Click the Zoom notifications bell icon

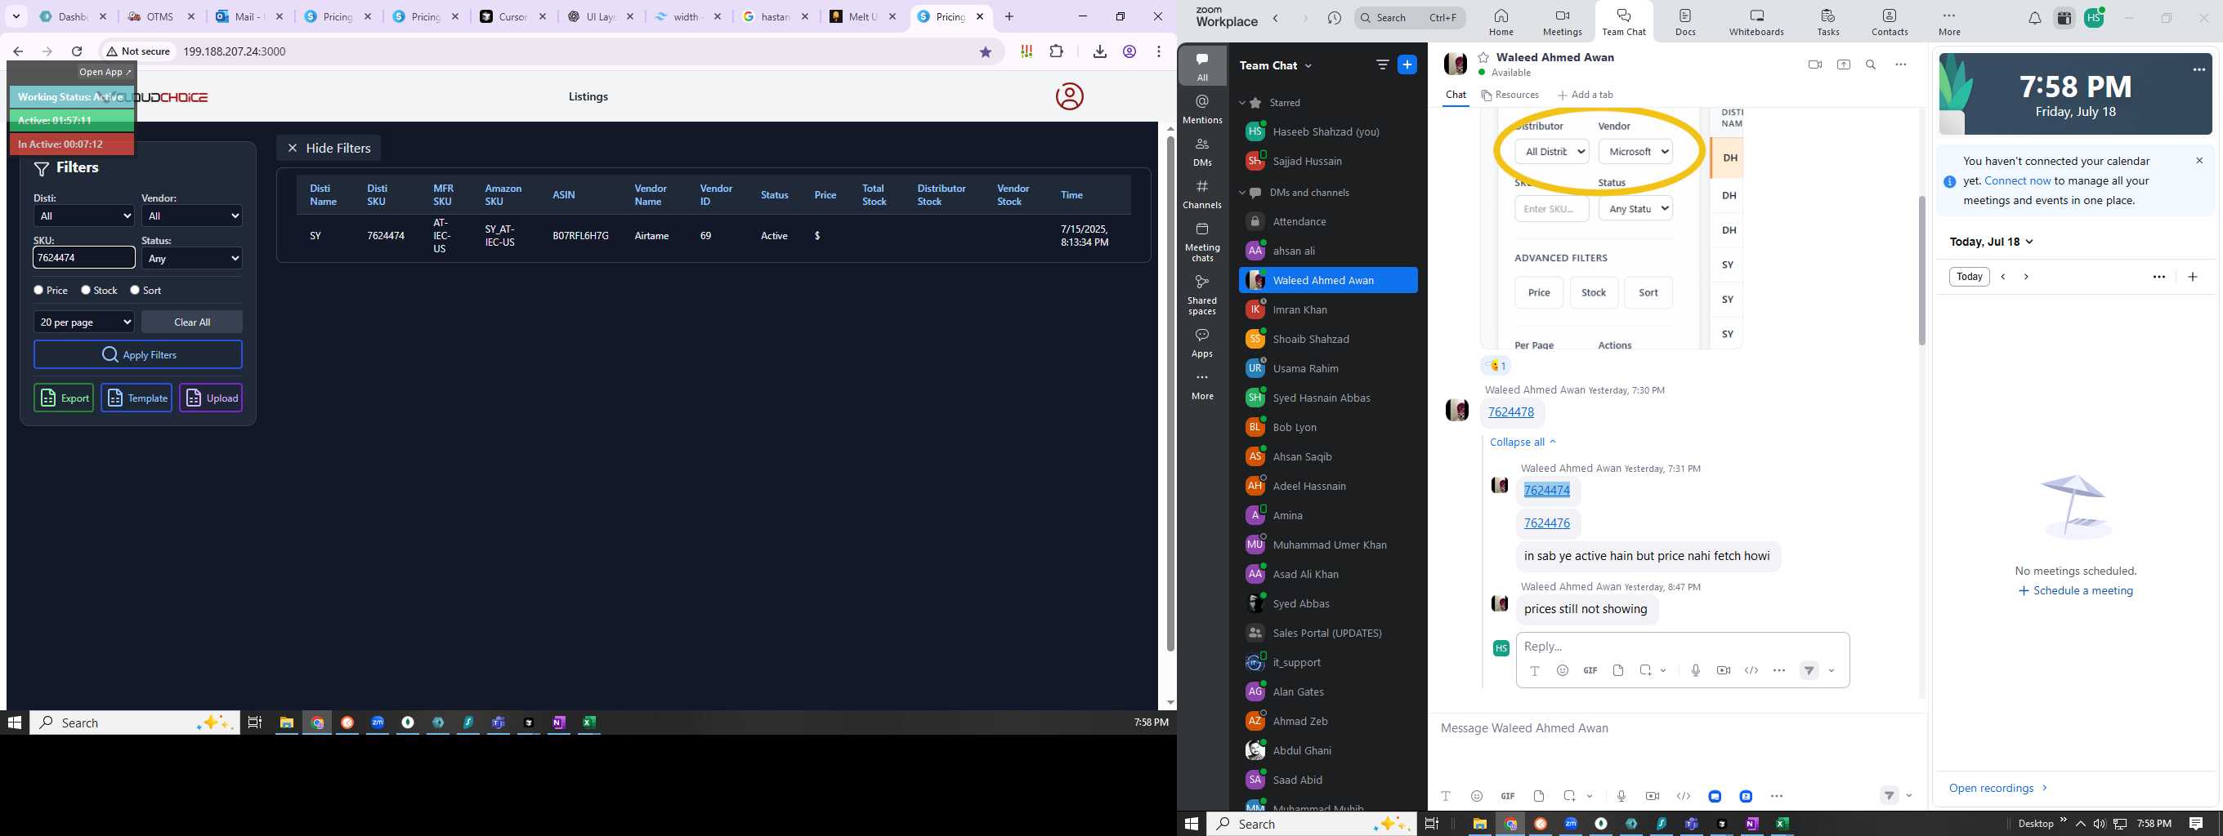(2034, 18)
